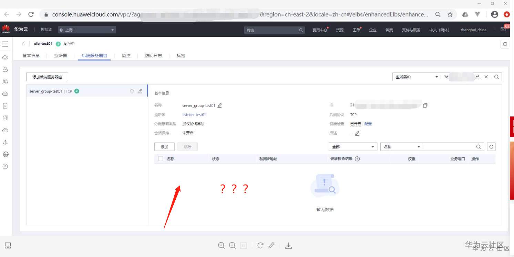514x257 pixels.
Task: Open the globe network icon in sidebar
Action: pos(5,154)
